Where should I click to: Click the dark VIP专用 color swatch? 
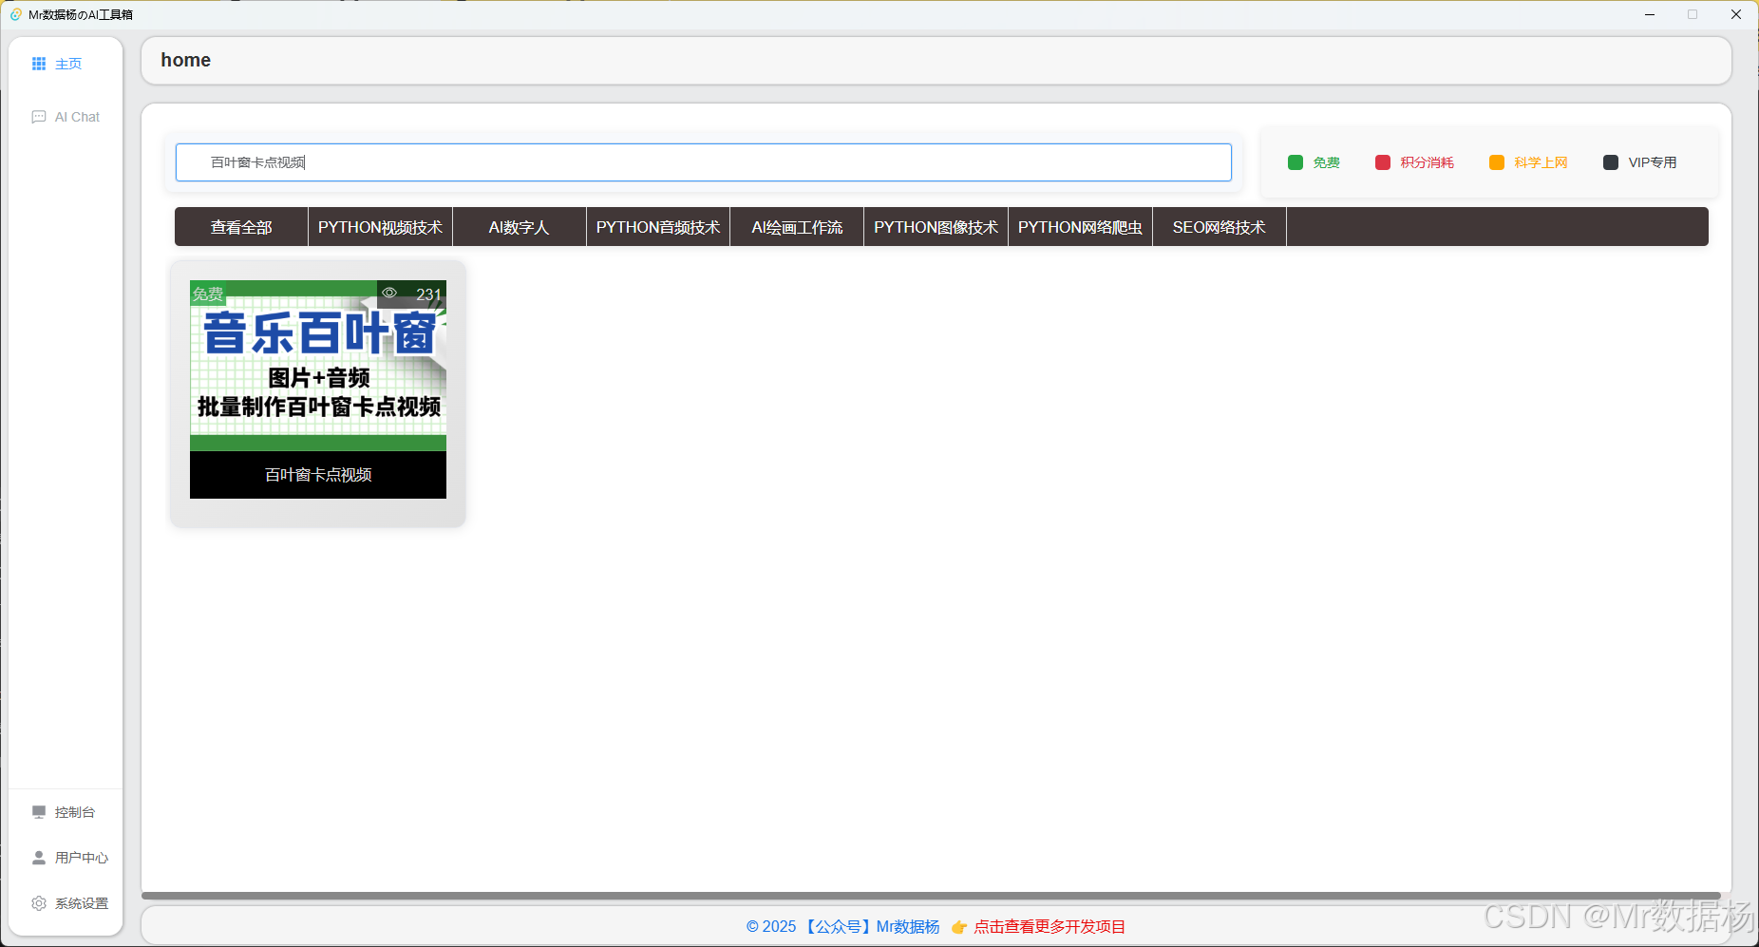pos(1611,162)
